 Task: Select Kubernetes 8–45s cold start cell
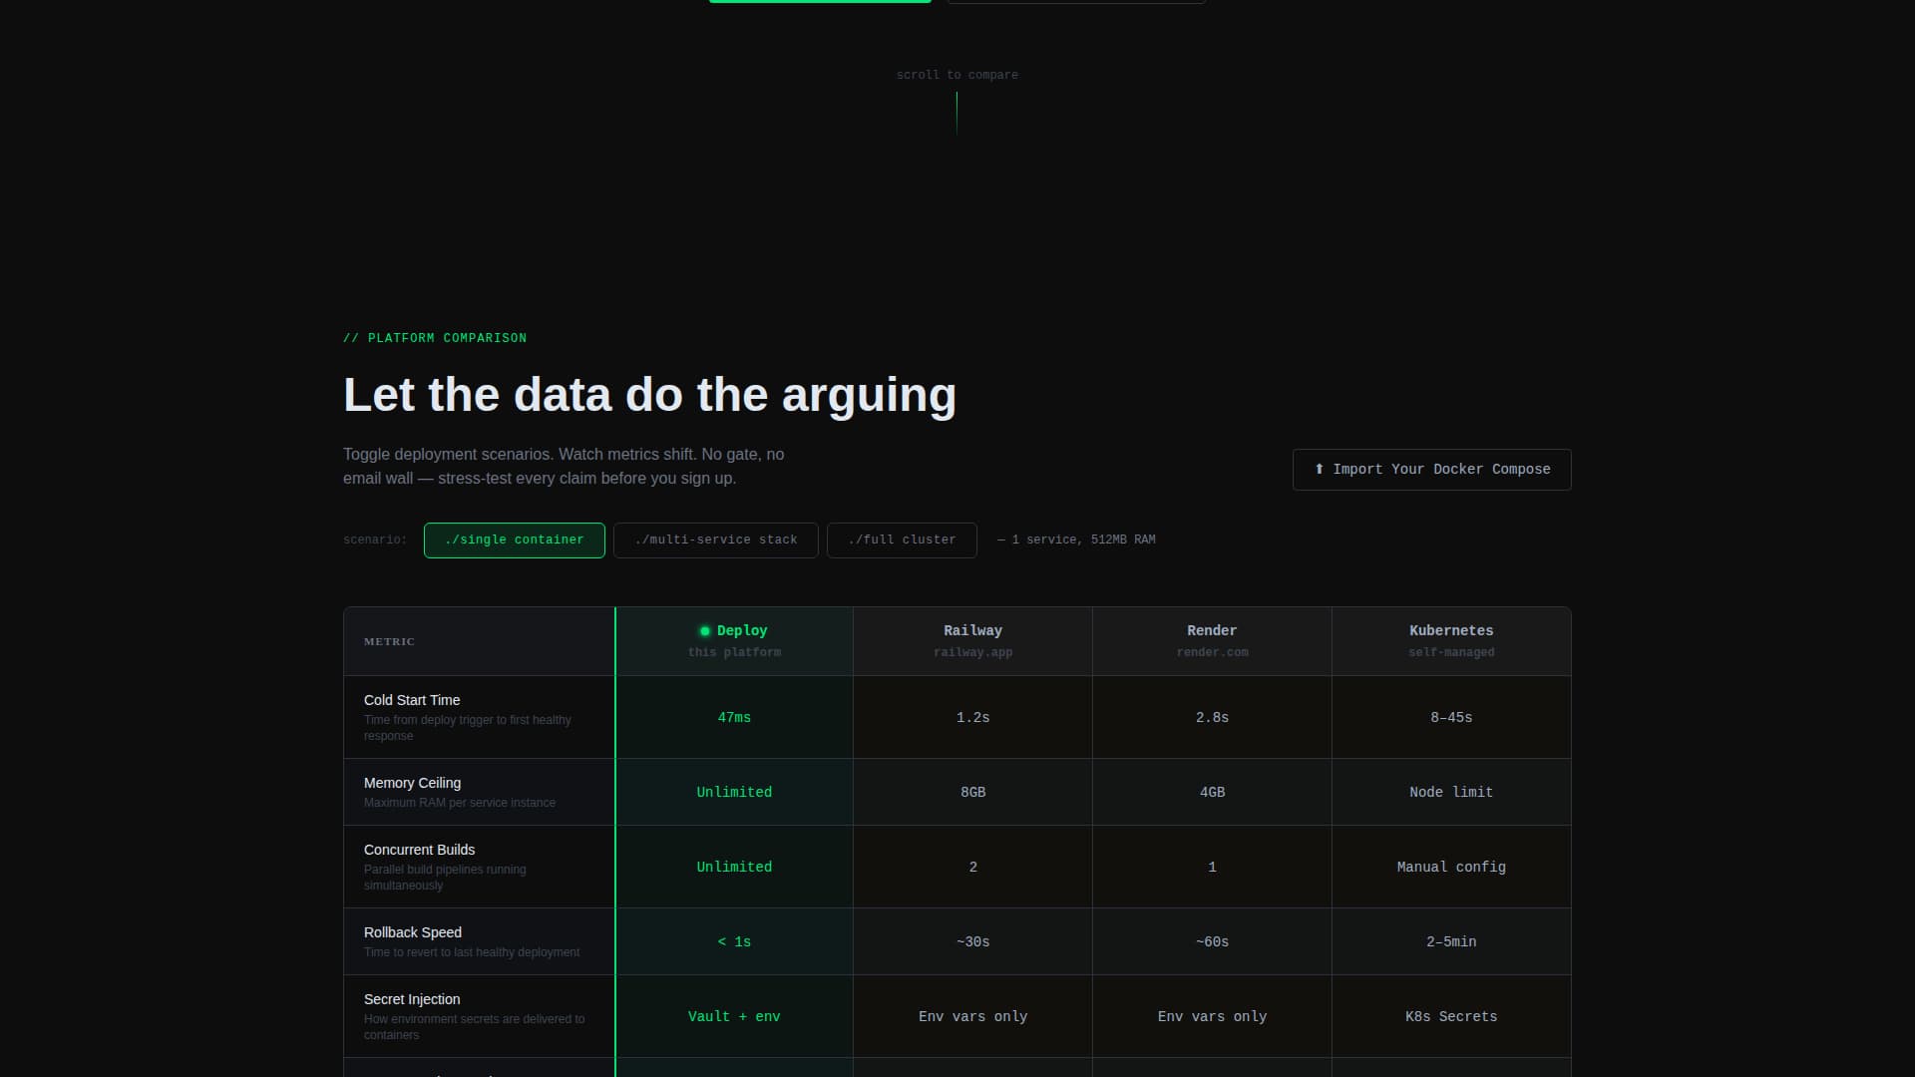1451,718
